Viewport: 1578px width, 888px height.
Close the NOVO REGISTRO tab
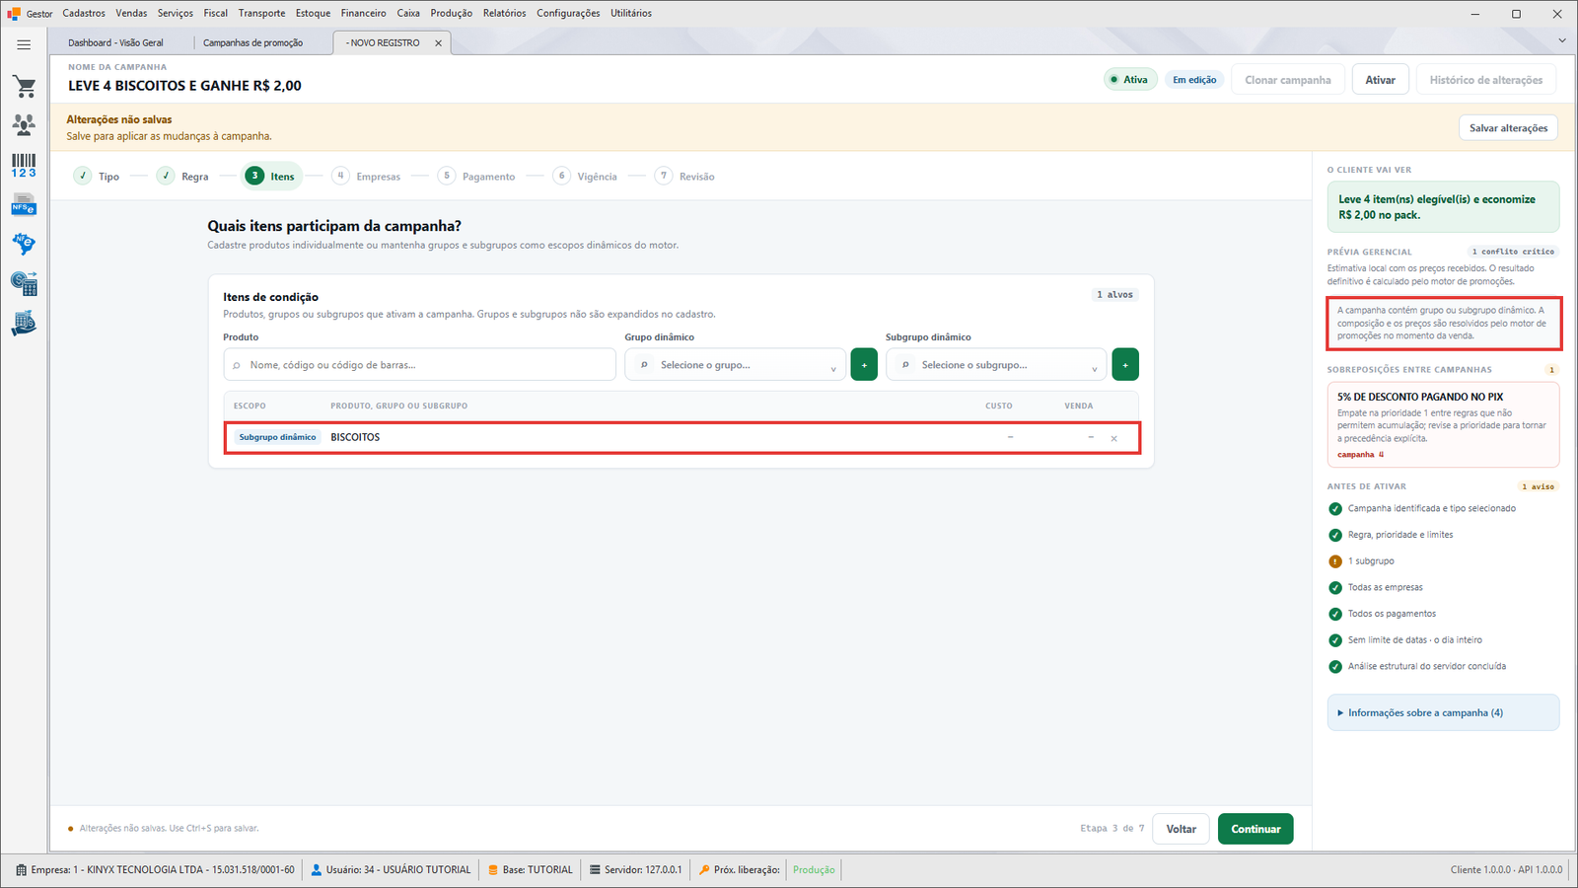(438, 43)
